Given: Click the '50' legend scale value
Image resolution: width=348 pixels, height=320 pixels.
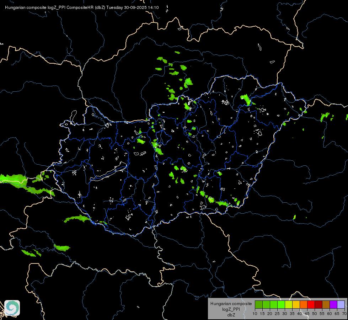Looking at the screenshot, I should coord(315,314).
